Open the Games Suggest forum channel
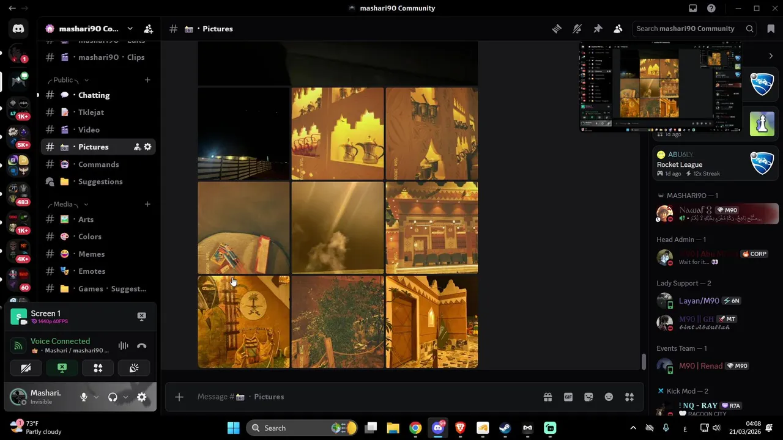Screen dimensions: 783x440 (98, 288)
